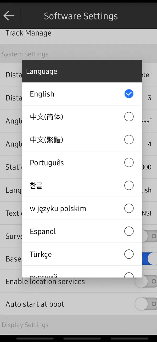Tap the Espanol language label
157x342 pixels.
coord(43,232)
